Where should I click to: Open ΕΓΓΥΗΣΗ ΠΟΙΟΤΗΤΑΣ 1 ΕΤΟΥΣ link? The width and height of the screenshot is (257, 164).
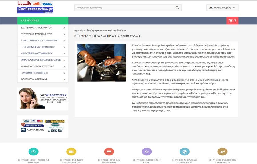click(147, 161)
